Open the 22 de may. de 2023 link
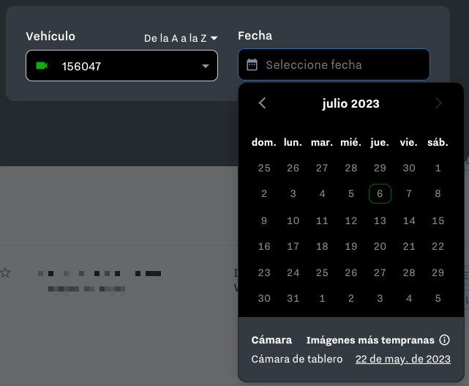This screenshot has height=386, width=469. [x=402, y=359]
